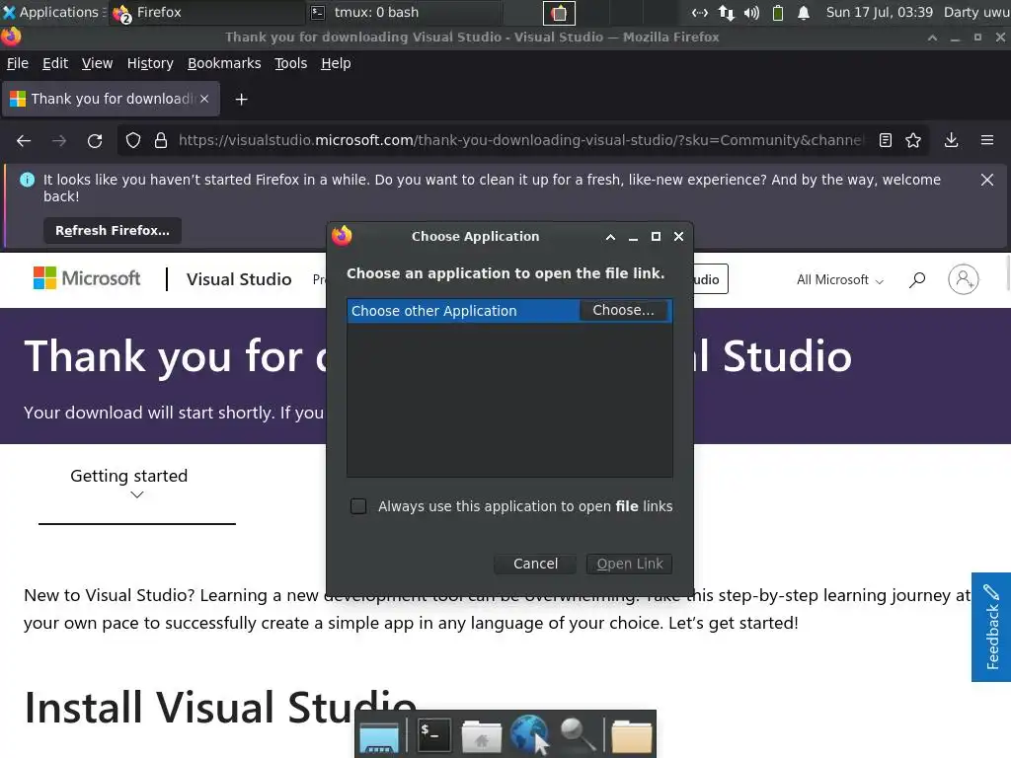Open the Edit menu
The width and height of the screenshot is (1011, 758).
[55, 63]
